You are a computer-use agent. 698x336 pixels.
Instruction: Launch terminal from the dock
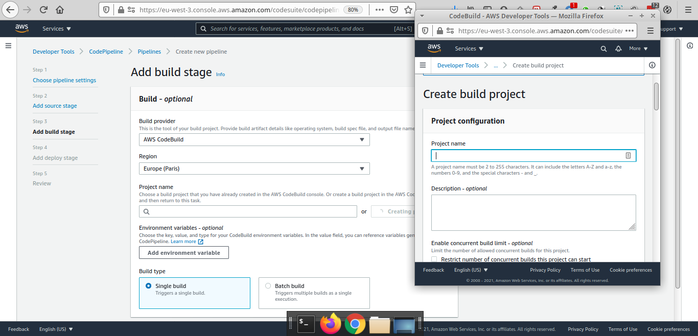click(306, 323)
